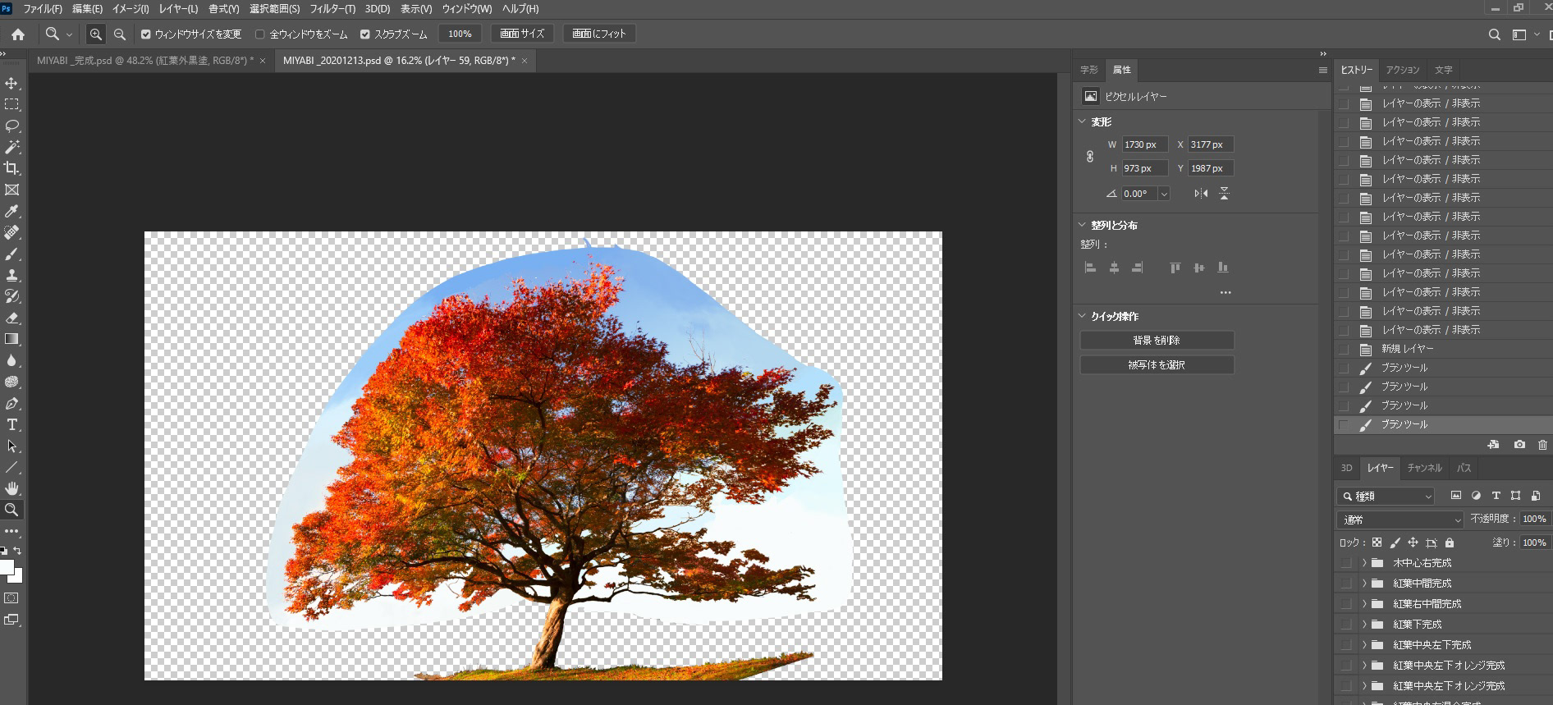The width and height of the screenshot is (1553, 705).
Task: Show the 木中心右完成 layer group
Action: coord(1345,563)
